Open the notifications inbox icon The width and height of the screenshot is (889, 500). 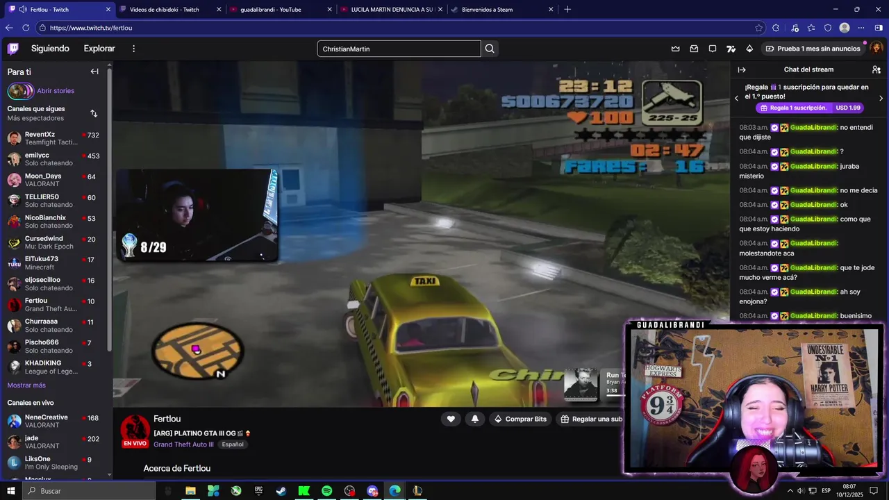click(694, 49)
